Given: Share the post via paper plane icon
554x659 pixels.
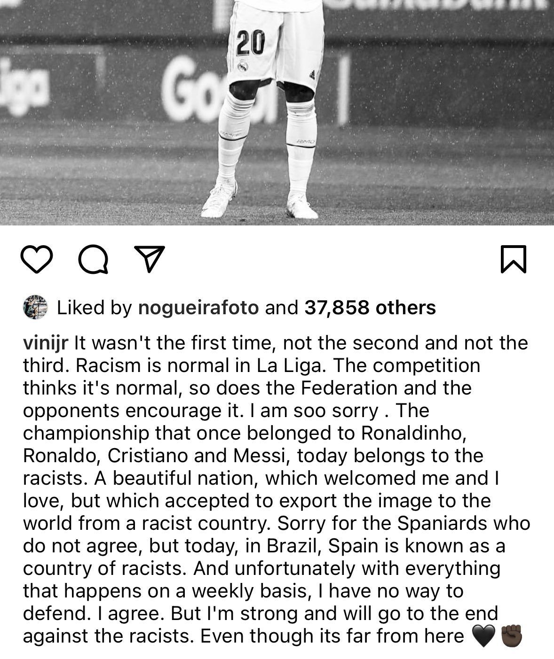Looking at the screenshot, I should coord(149,258).
